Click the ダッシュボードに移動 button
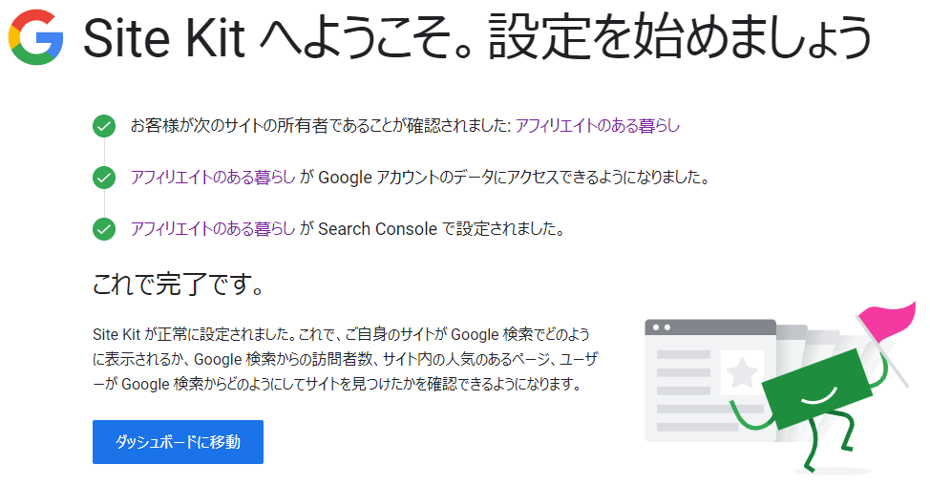 tap(178, 442)
